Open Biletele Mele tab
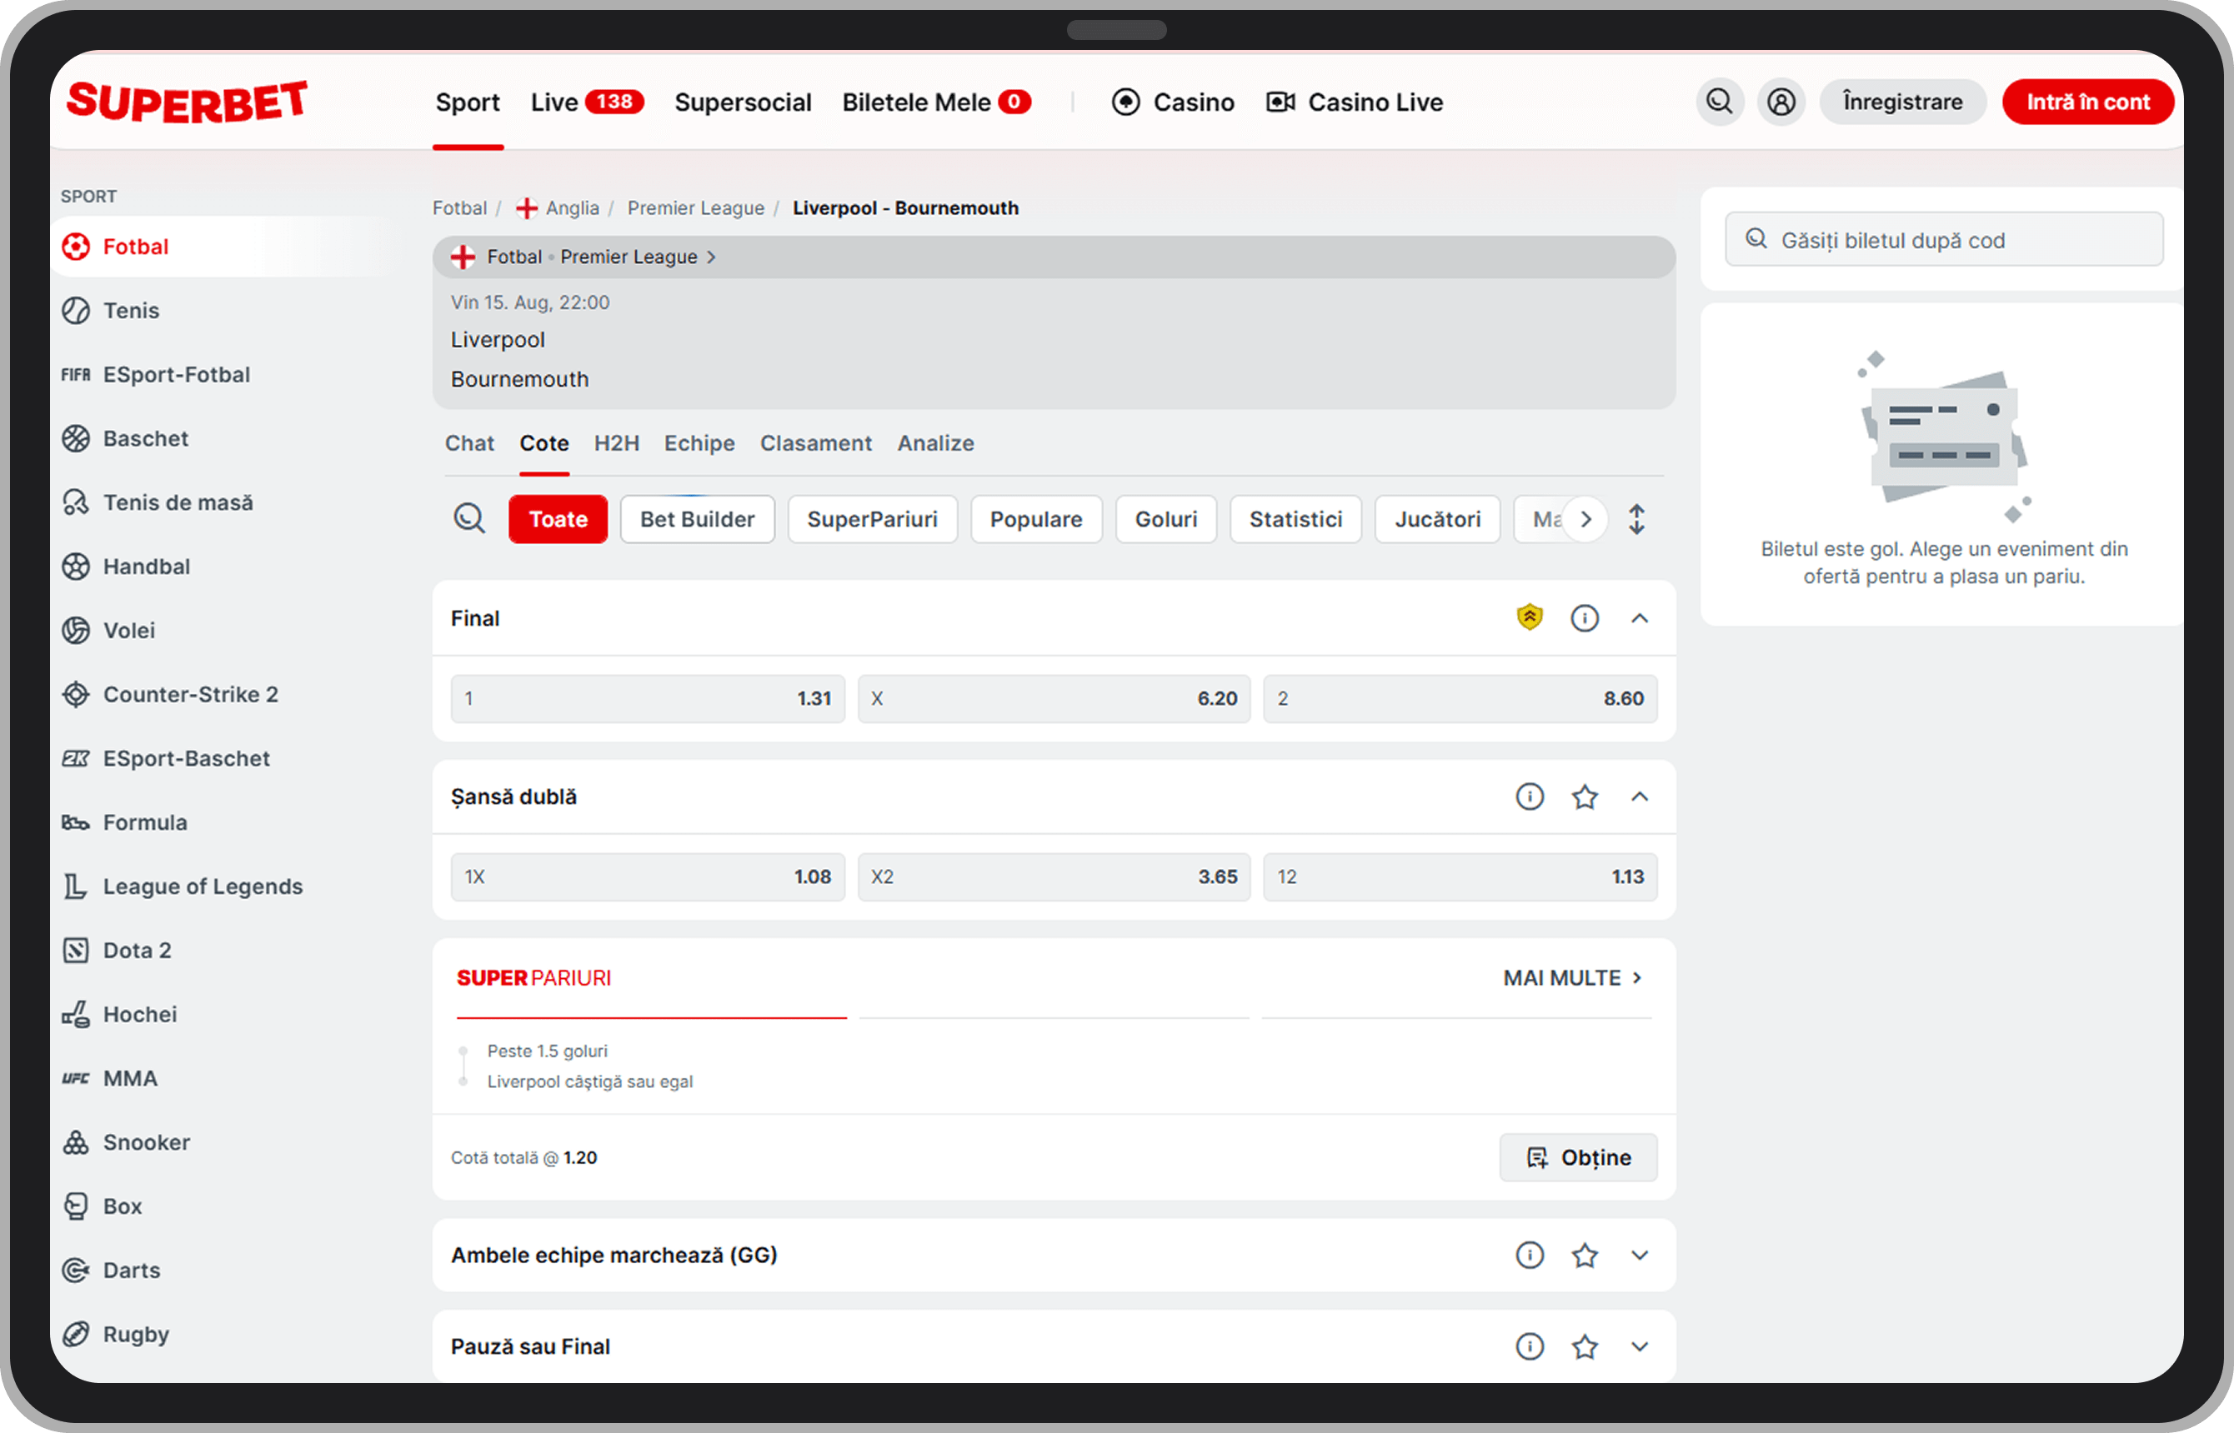The height and width of the screenshot is (1433, 2234). (936, 102)
